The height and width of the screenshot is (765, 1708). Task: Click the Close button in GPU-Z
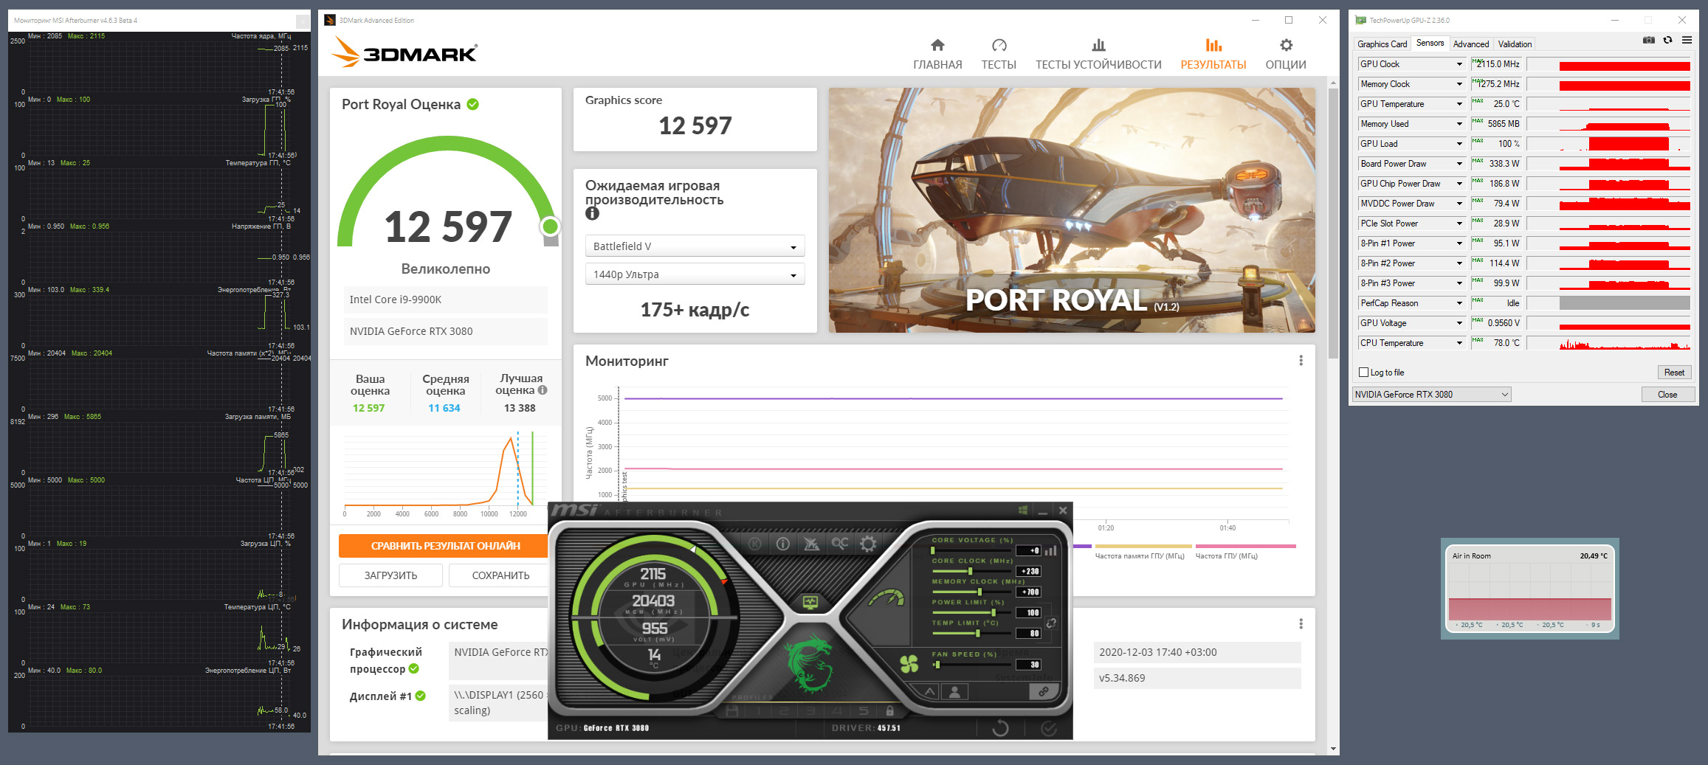(1667, 395)
